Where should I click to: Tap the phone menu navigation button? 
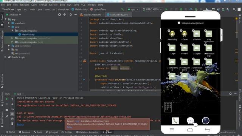click(172, 130)
